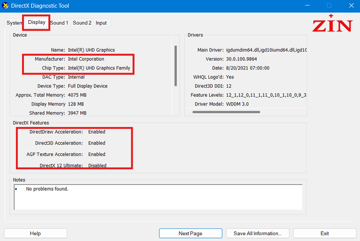Click DirectX 12 Ultimate Disabled status

(x=97, y=166)
